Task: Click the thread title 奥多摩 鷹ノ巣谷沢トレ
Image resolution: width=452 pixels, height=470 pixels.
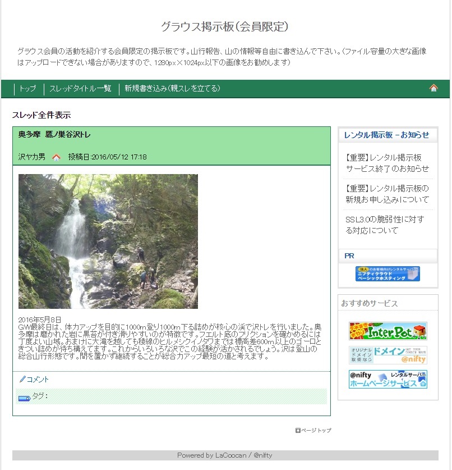Action: (x=54, y=134)
